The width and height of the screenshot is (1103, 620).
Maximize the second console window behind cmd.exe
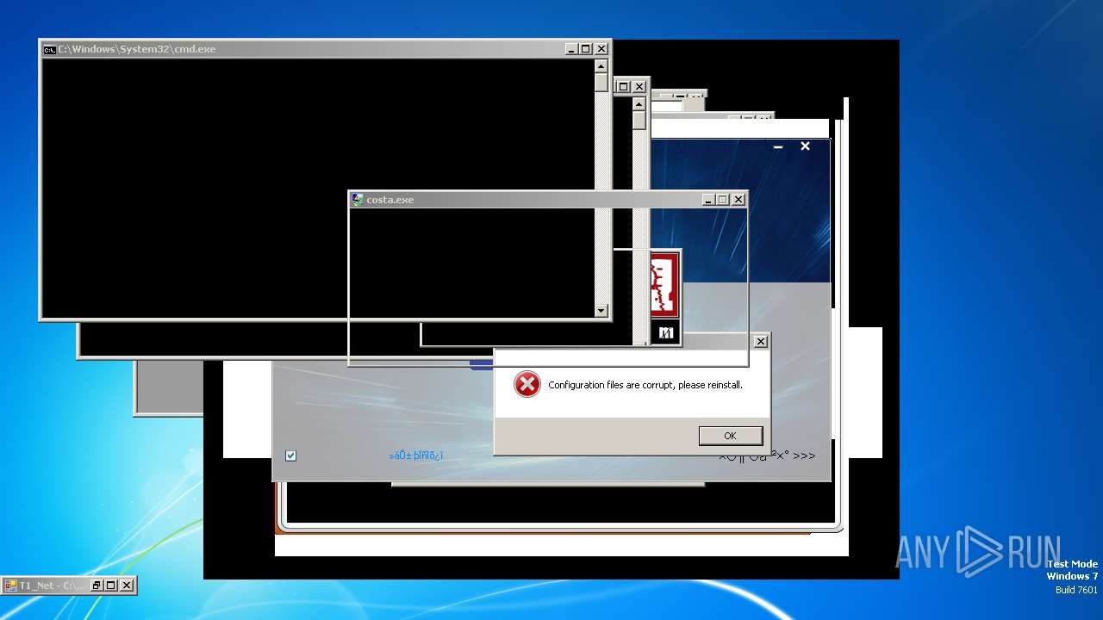coord(624,86)
